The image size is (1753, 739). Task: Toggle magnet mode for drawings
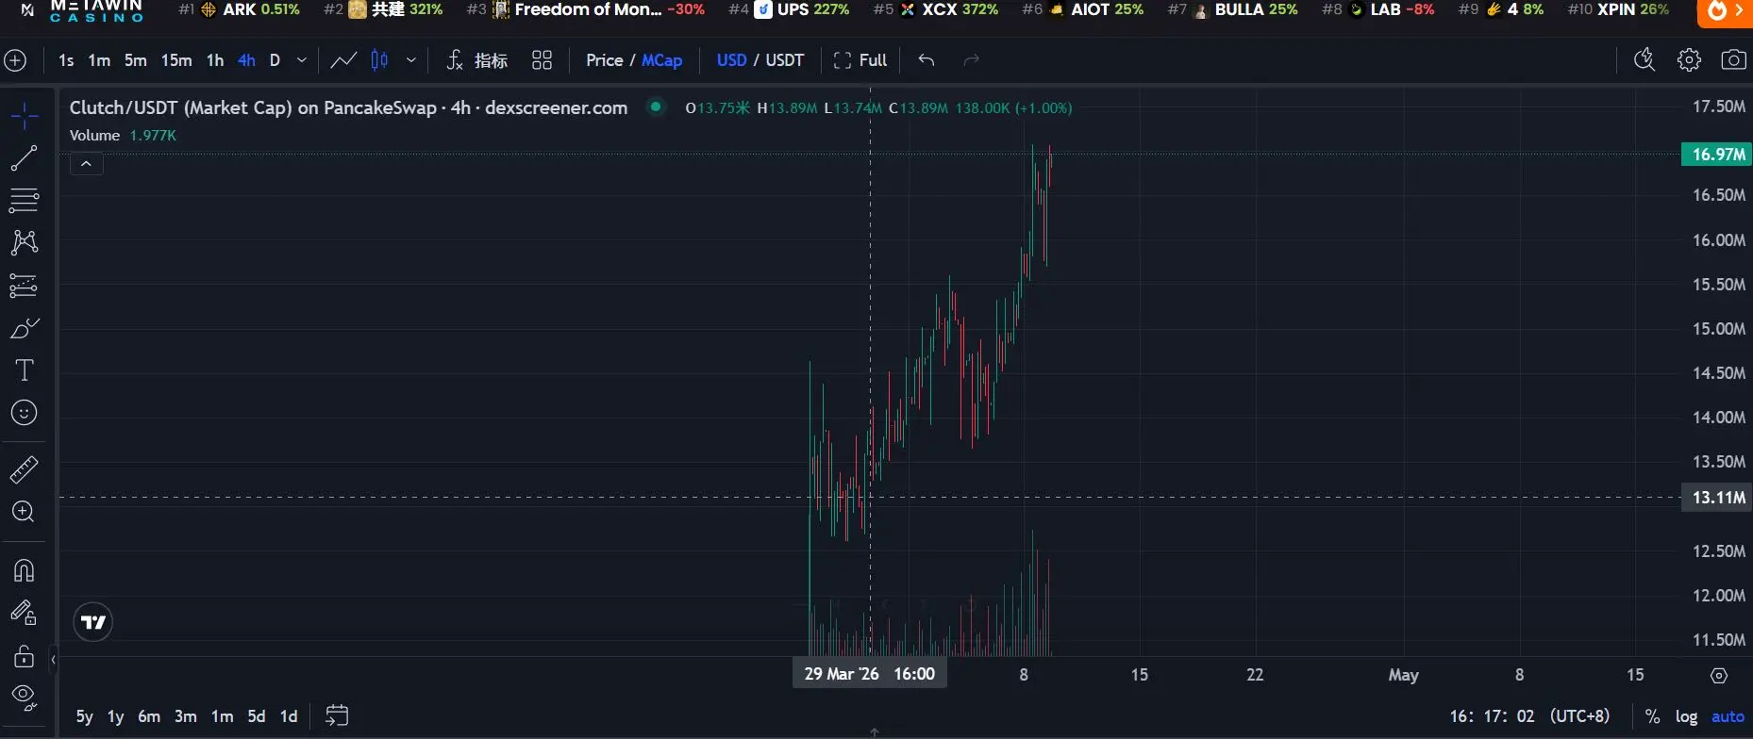pyautogui.click(x=25, y=570)
